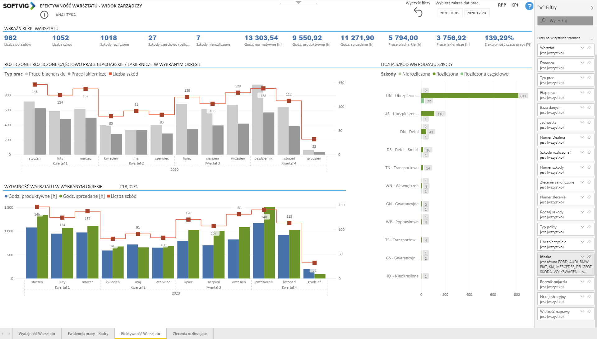Switch to the Zlecenia rozliczające tab
The height and width of the screenshot is (339, 597).
tap(190, 334)
